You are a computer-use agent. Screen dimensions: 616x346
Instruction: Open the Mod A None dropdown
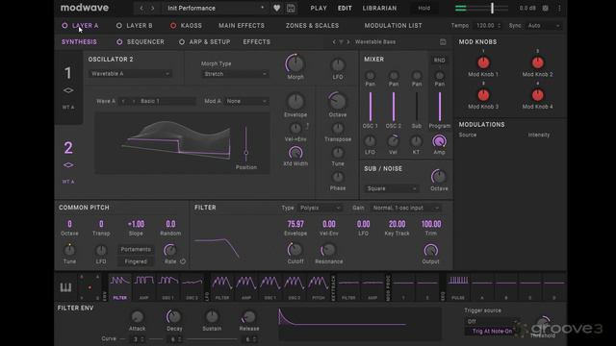tap(246, 101)
